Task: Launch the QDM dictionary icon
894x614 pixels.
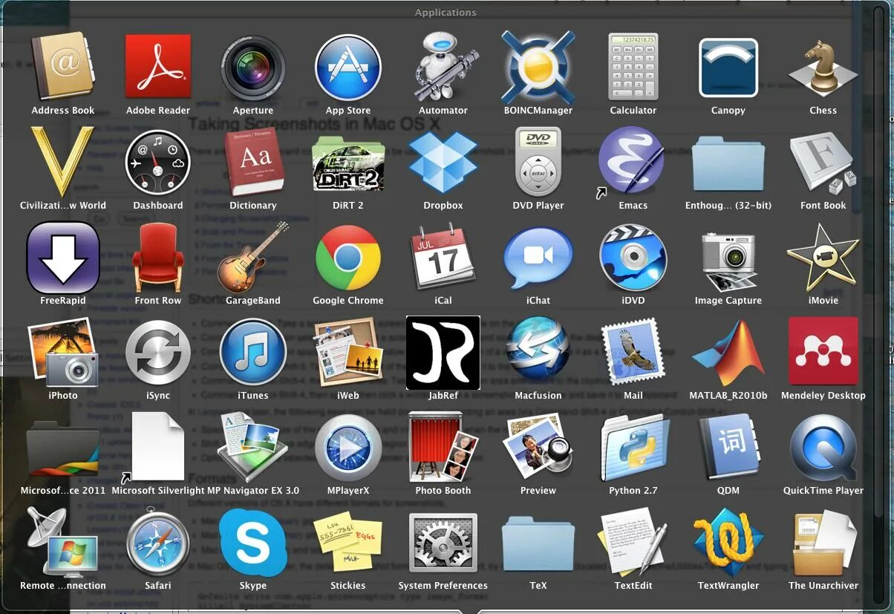Action: click(x=728, y=448)
